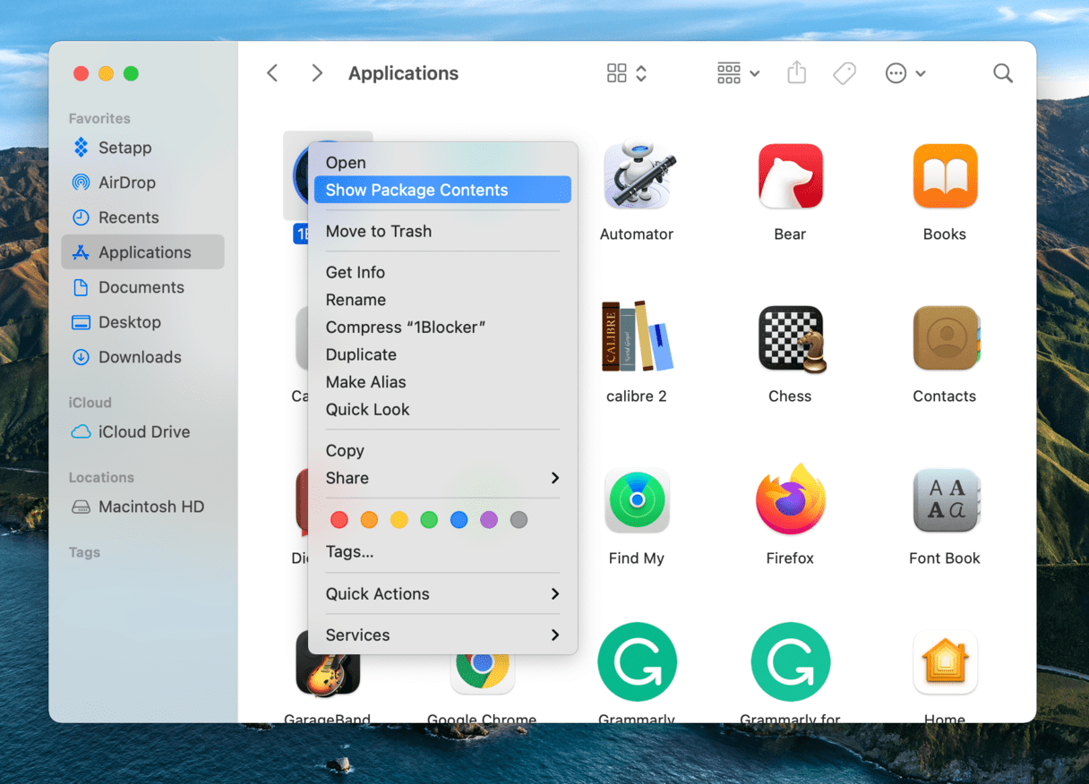Screen dimensions: 1089x784
Task: Choose Move to Trash
Action: tap(443, 231)
